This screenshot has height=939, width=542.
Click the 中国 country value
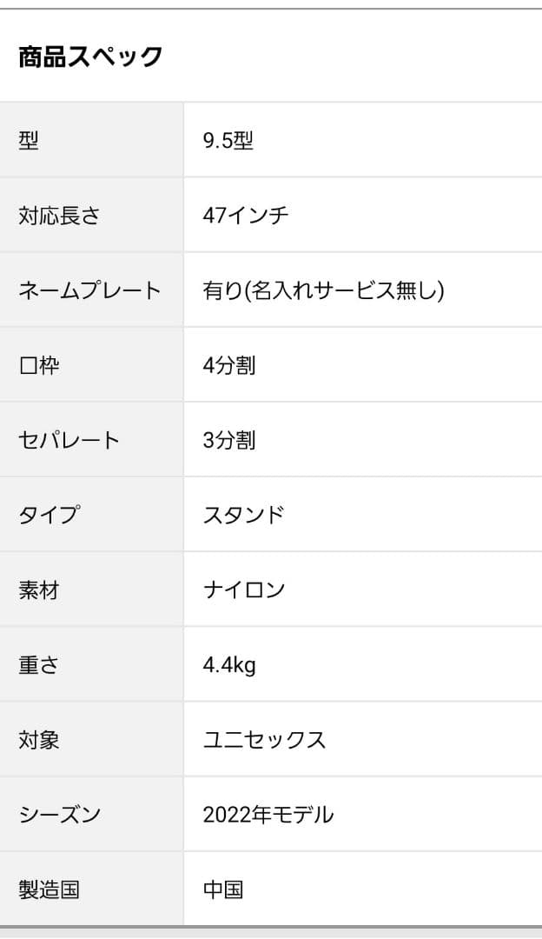tap(223, 890)
